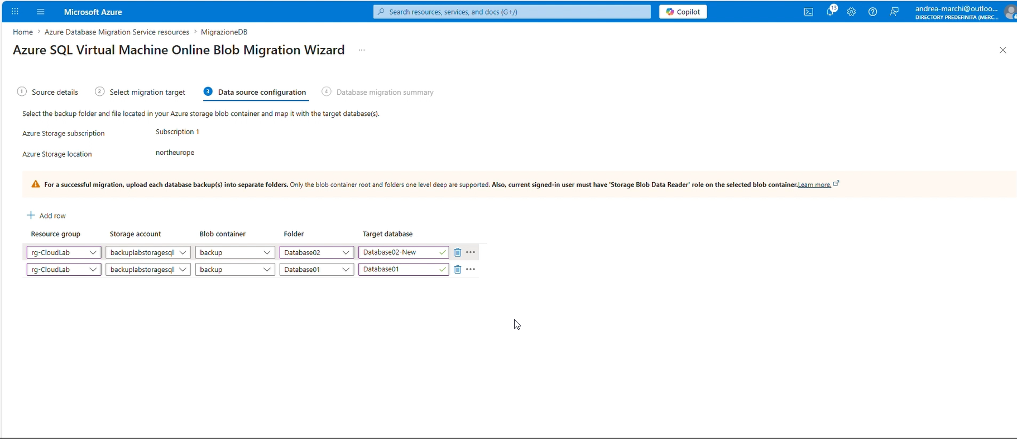Expand Folder dropdown showing Database02
This screenshot has width=1017, height=439.
[316, 252]
